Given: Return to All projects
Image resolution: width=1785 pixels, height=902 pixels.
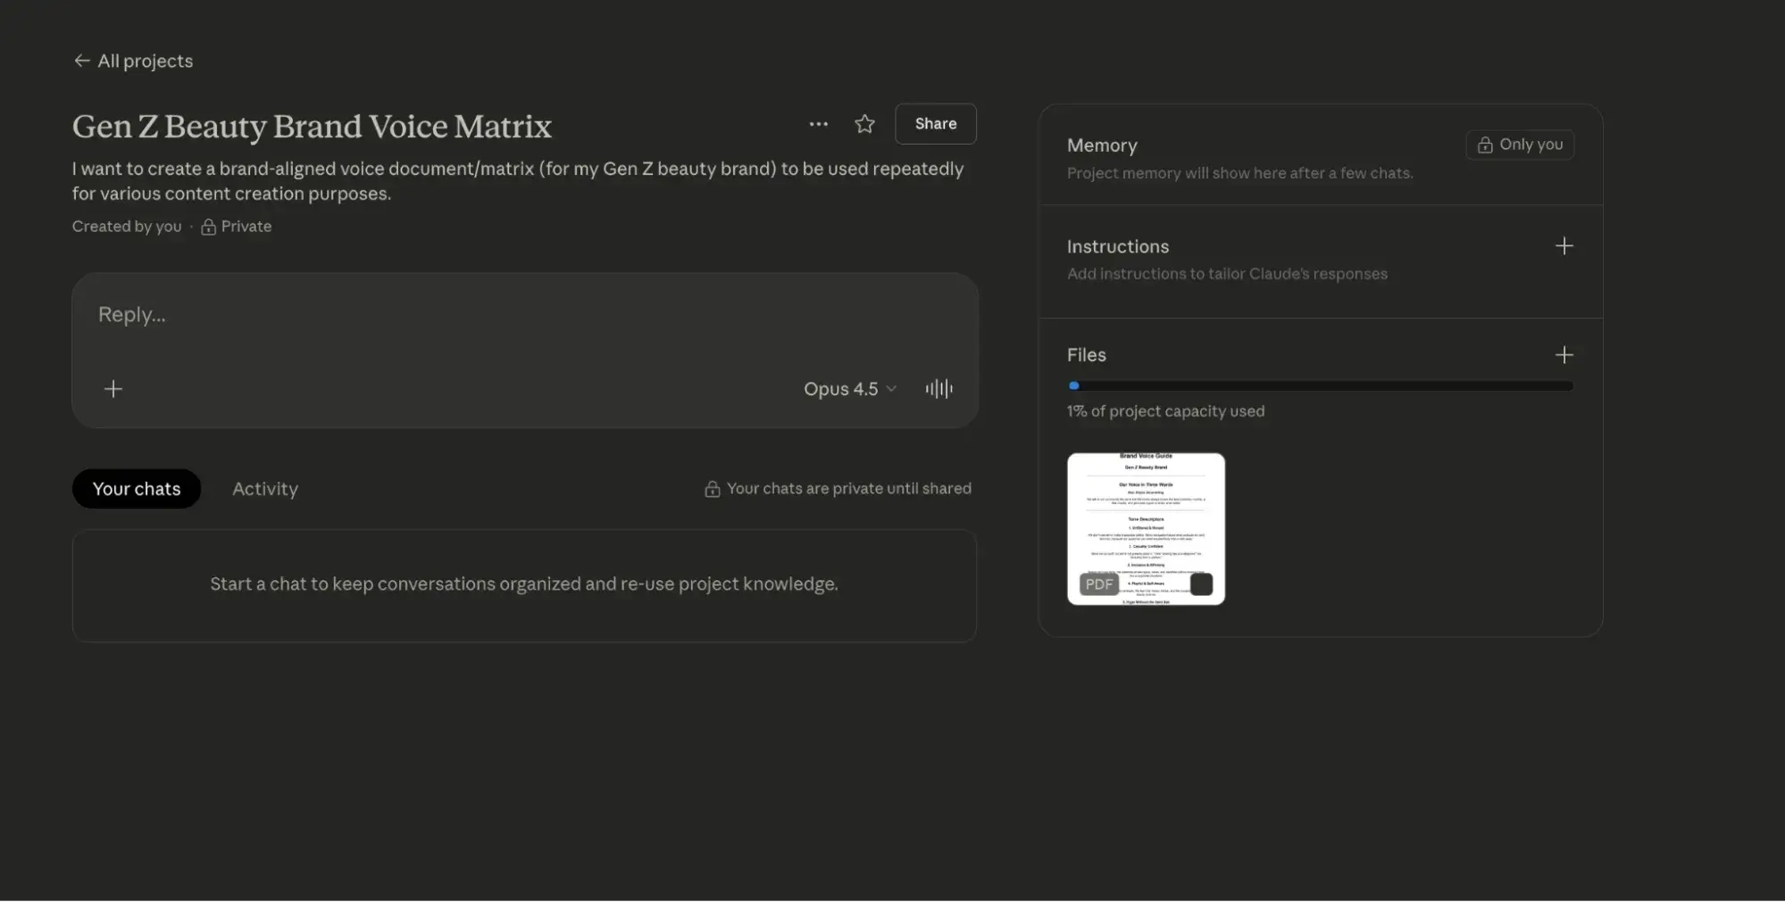Looking at the screenshot, I should pos(132,61).
